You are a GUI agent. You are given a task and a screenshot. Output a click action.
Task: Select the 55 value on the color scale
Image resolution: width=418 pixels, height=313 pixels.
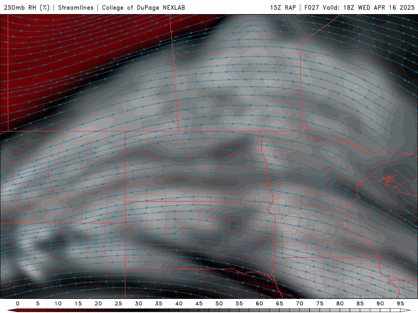tap(239, 304)
